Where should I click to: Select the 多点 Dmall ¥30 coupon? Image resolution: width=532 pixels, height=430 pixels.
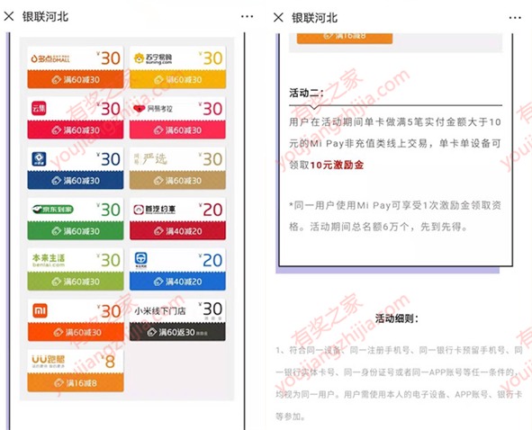[x=76, y=67]
